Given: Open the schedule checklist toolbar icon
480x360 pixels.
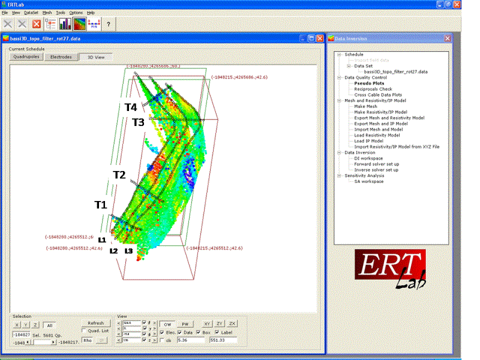Looking at the screenshot, I should click(50, 24).
